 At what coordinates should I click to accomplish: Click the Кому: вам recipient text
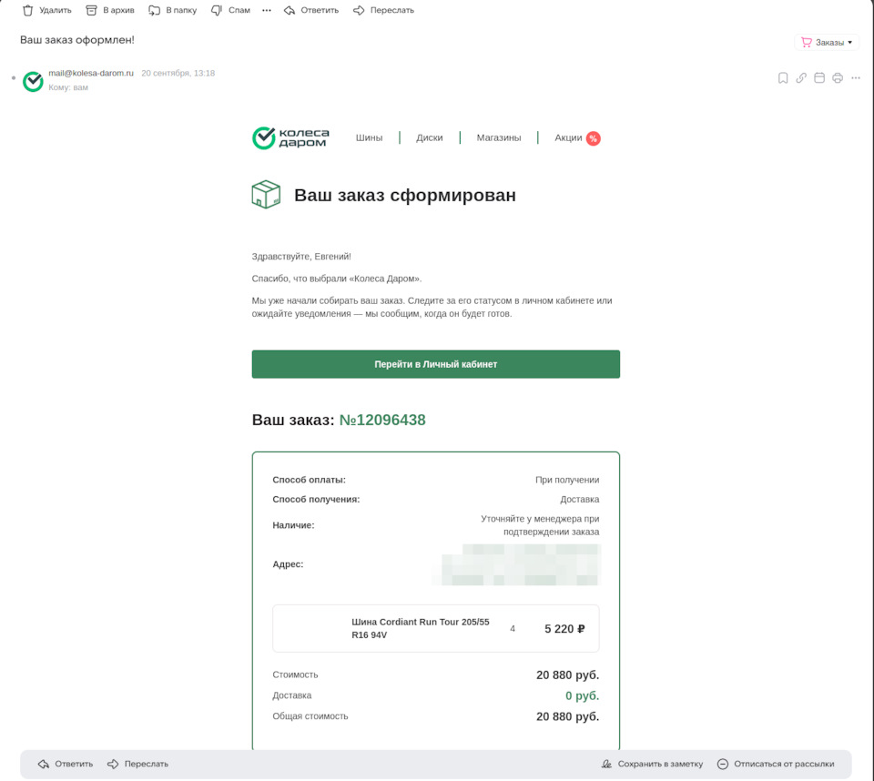(68, 87)
